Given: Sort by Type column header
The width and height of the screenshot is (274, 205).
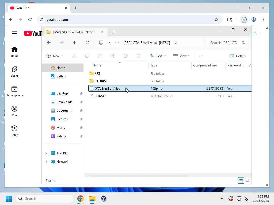Looking at the screenshot, I should tap(170, 65).
